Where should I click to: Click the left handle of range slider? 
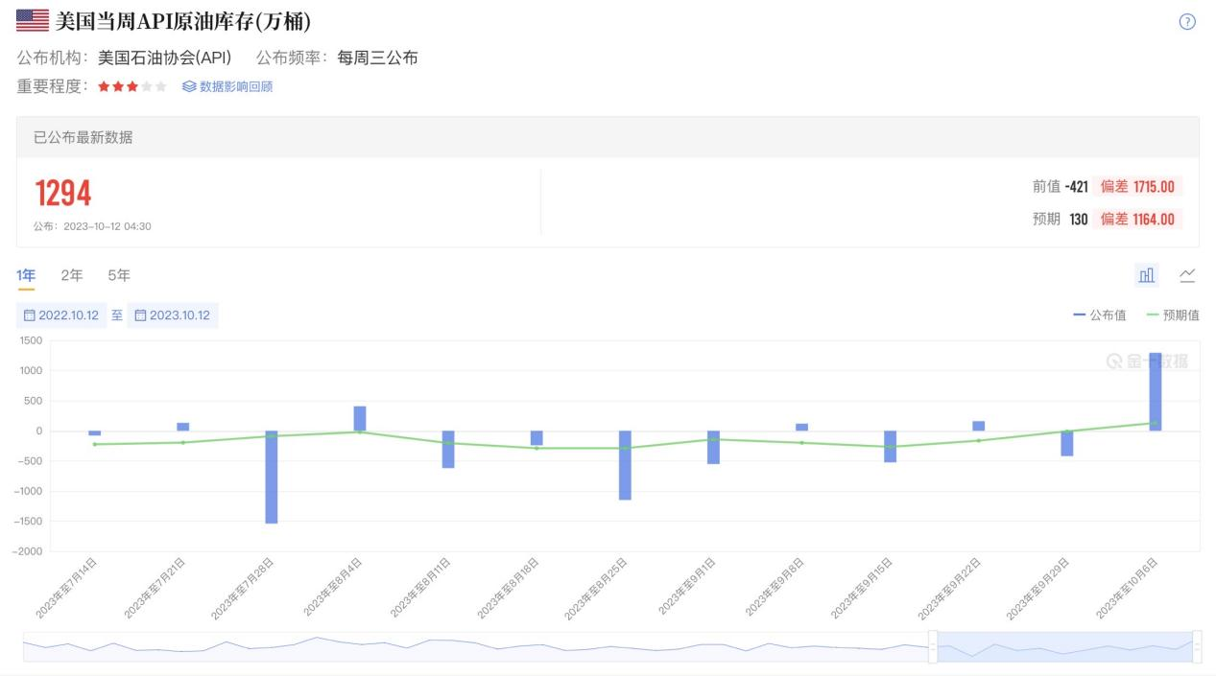[932, 646]
